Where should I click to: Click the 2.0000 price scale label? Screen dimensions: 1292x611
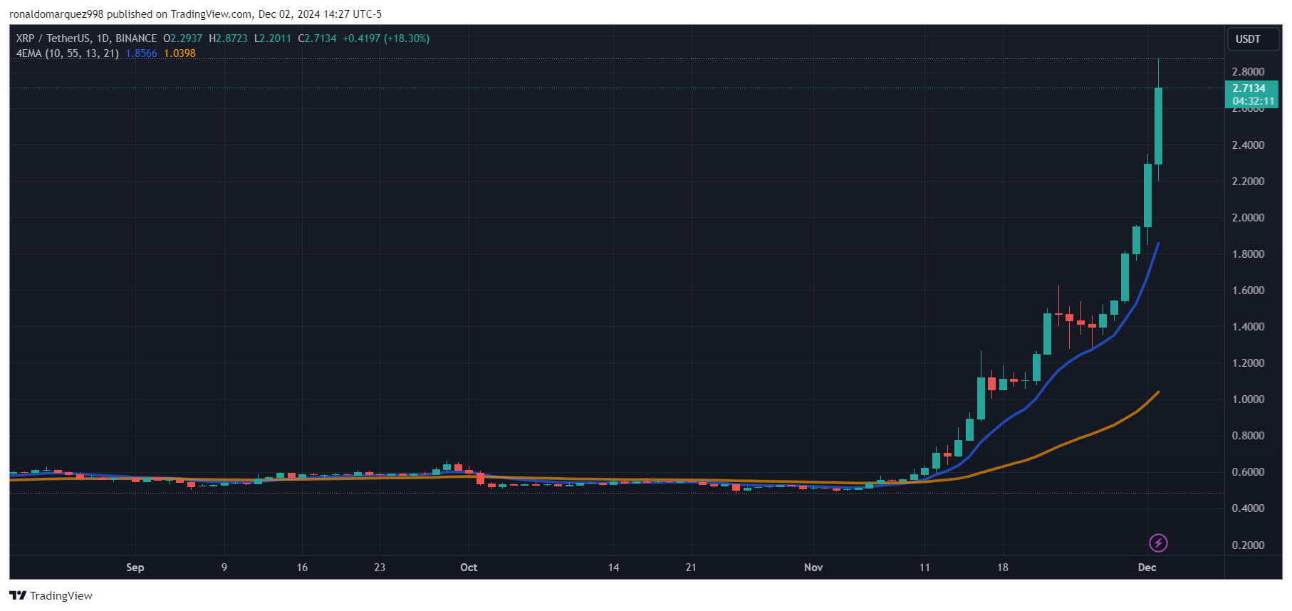[x=1248, y=218]
